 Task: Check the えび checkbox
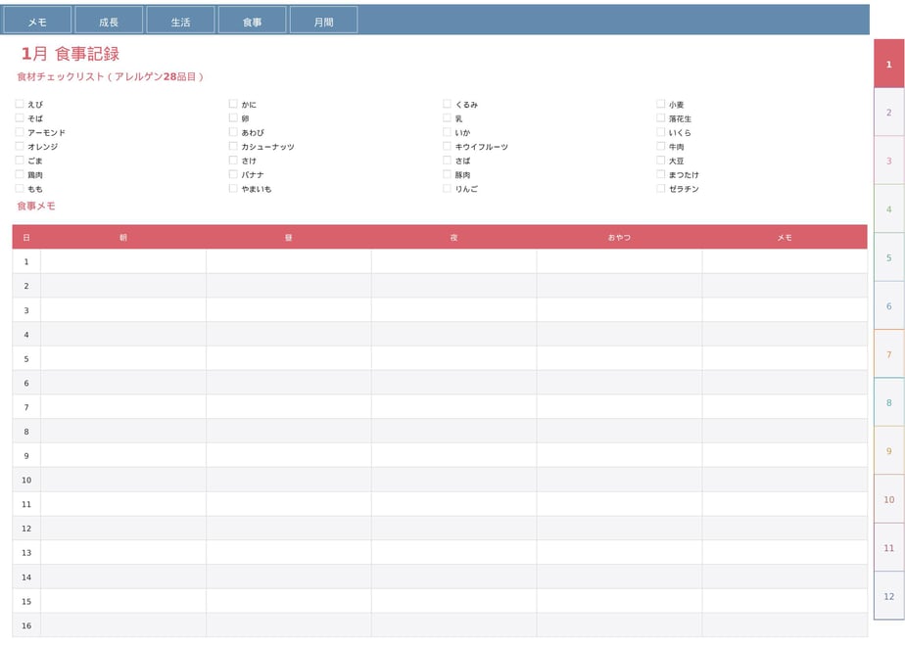click(20, 104)
